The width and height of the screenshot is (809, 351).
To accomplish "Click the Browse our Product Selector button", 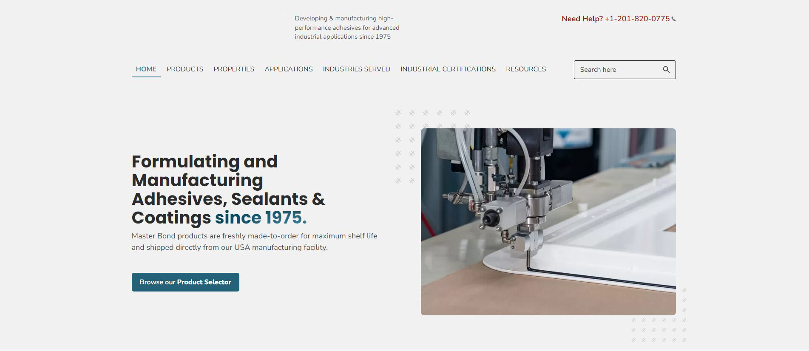I will point(185,282).
